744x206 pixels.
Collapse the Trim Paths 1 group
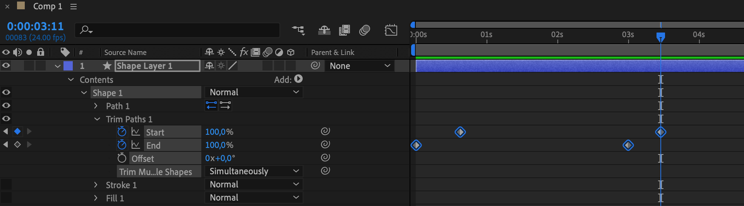[97, 119]
